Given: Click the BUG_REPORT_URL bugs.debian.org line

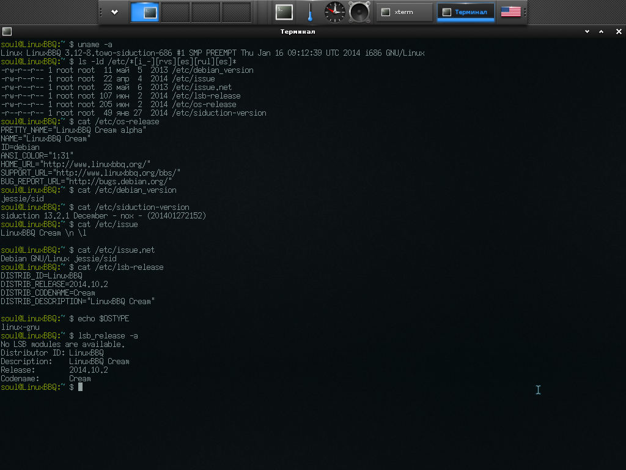Looking at the screenshot, I should pos(86,181).
